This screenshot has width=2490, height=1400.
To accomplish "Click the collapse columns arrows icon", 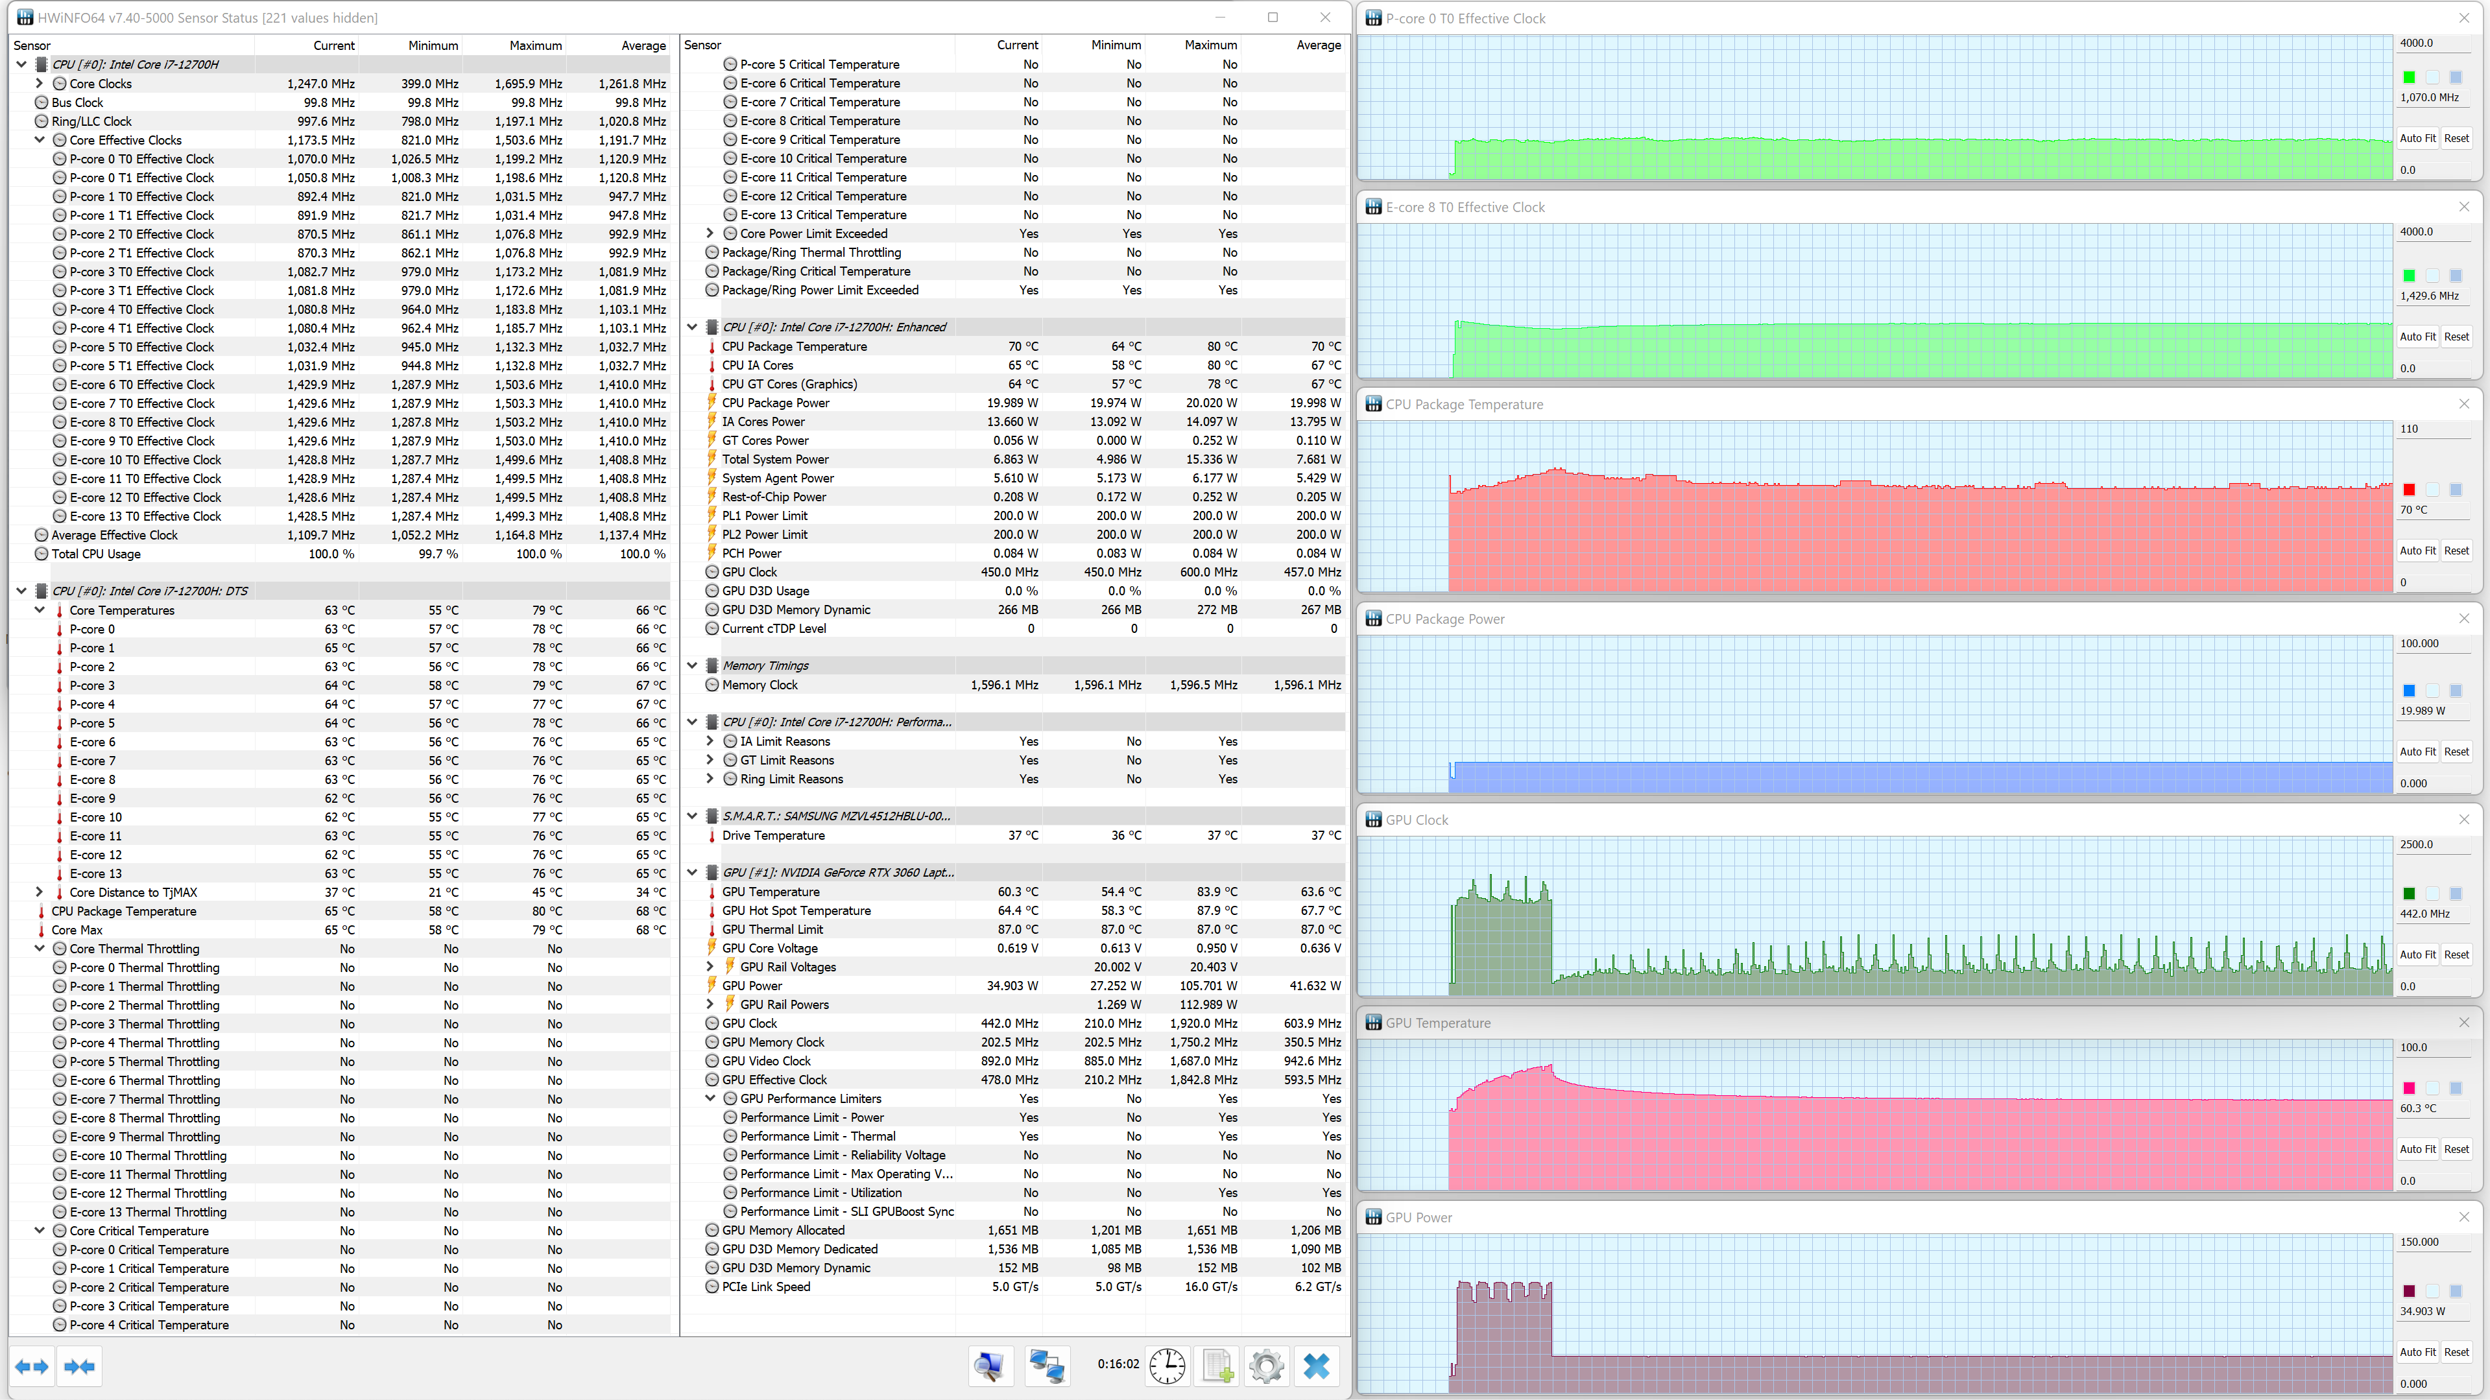I will click(79, 1366).
